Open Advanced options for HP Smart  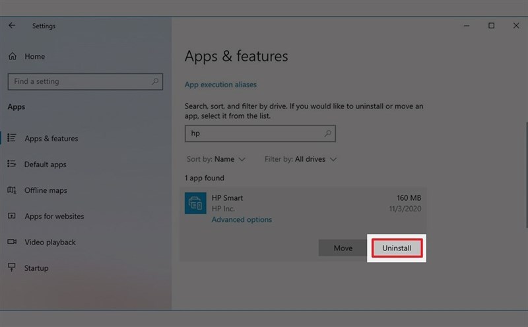(x=242, y=219)
